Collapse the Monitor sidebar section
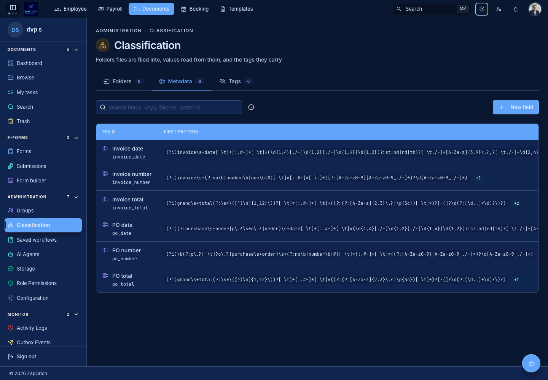This screenshot has height=380, width=548. coord(76,314)
